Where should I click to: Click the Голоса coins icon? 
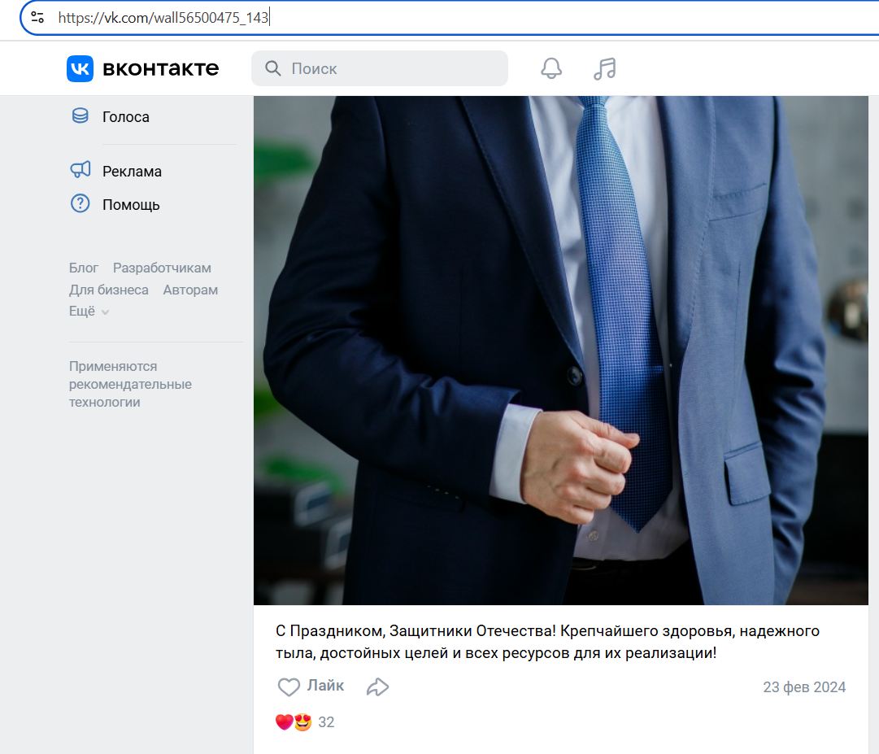point(80,116)
